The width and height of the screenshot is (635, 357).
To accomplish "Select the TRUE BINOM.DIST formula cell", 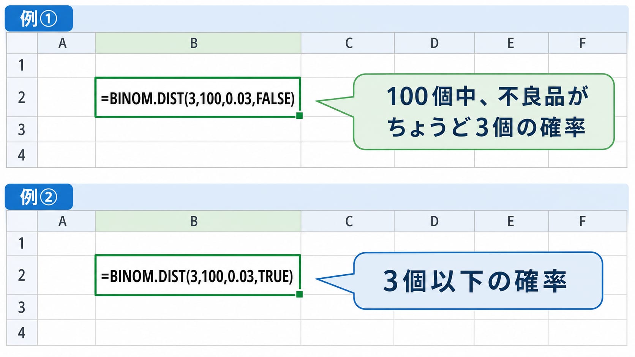I will 198,275.
